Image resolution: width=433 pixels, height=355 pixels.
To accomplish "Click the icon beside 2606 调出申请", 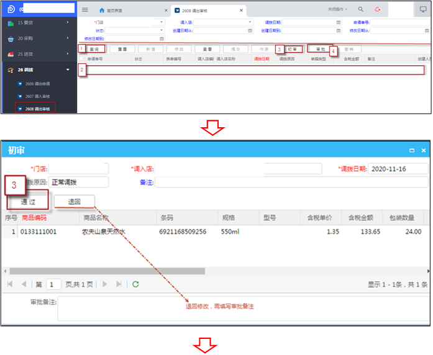I will tap(20, 84).
